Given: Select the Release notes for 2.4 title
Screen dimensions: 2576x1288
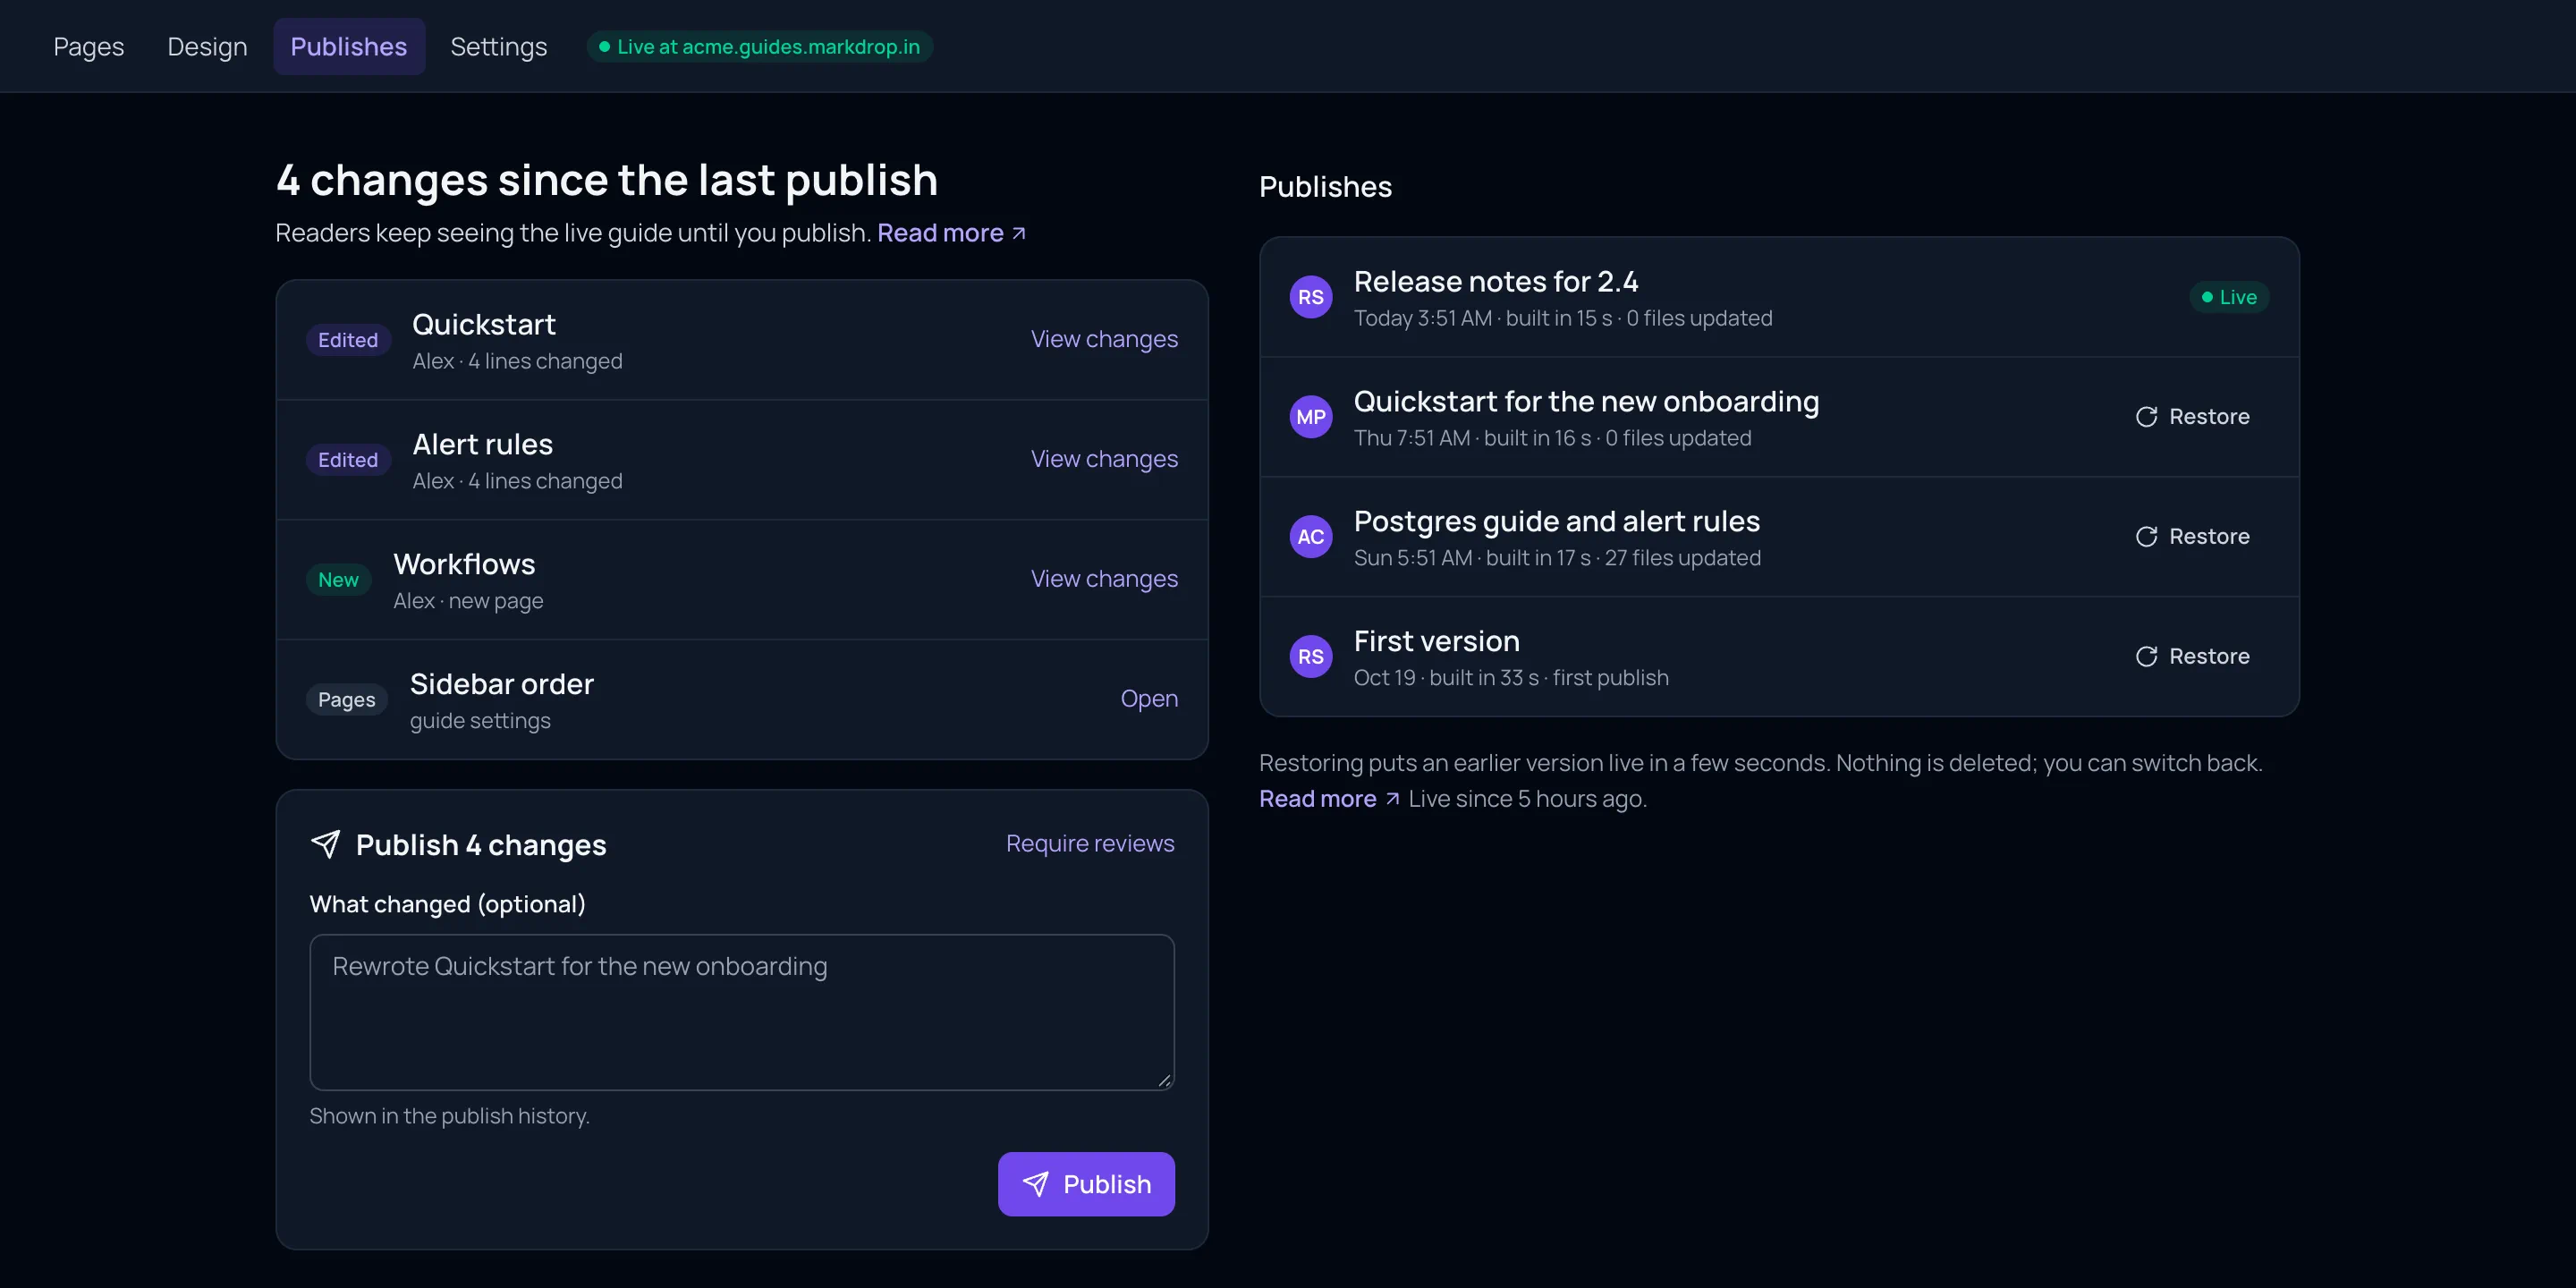Looking at the screenshot, I should [x=1496, y=282].
